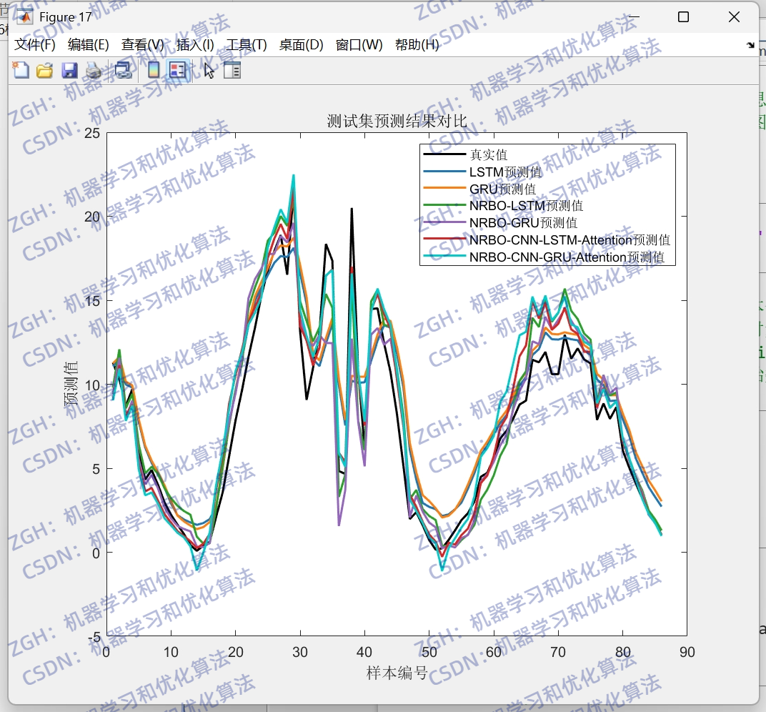The image size is (766, 712).
Task: Click the Open File folder icon
Action: coord(44,70)
